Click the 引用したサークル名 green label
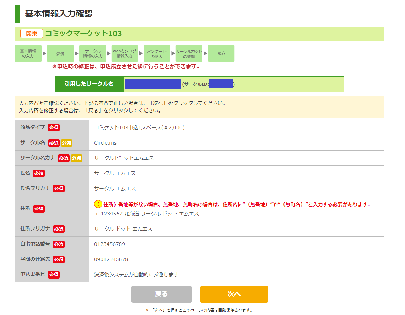 click(89, 84)
